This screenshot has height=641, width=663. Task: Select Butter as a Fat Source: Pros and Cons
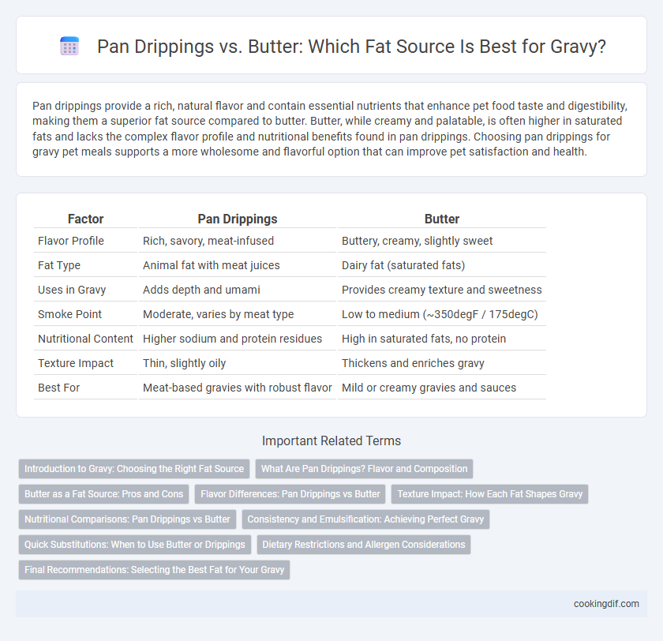tap(103, 494)
